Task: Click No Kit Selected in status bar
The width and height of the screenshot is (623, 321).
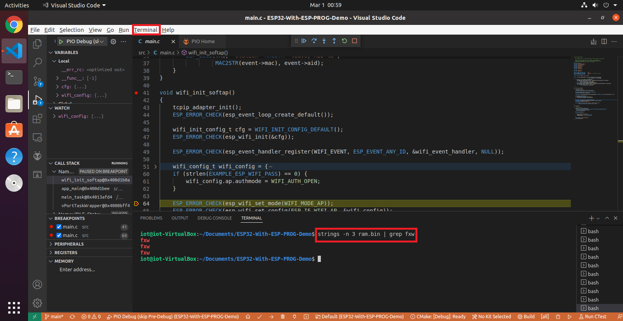Action: (x=491, y=317)
